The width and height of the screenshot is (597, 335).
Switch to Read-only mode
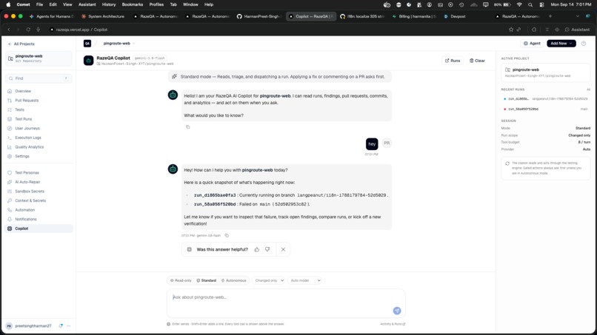181,280
